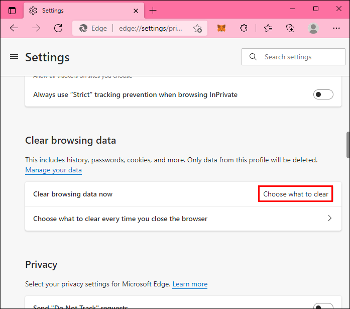Click the Back navigation arrow
350x309 pixels.
[14, 28]
